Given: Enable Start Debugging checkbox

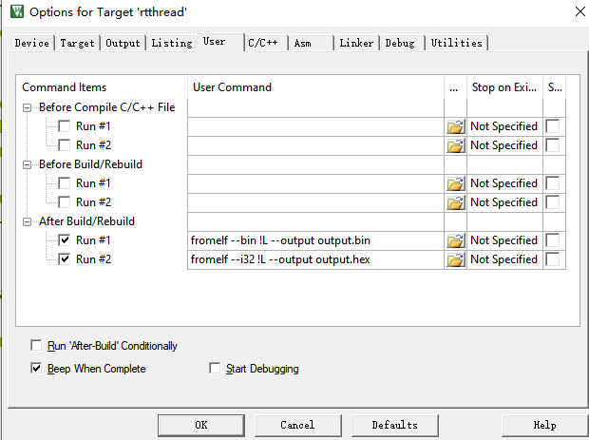Looking at the screenshot, I should 215,369.
